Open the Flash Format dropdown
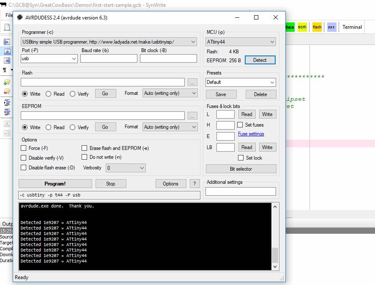The height and width of the screenshot is (285, 375). pyautogui.click(x=170, y=93)
